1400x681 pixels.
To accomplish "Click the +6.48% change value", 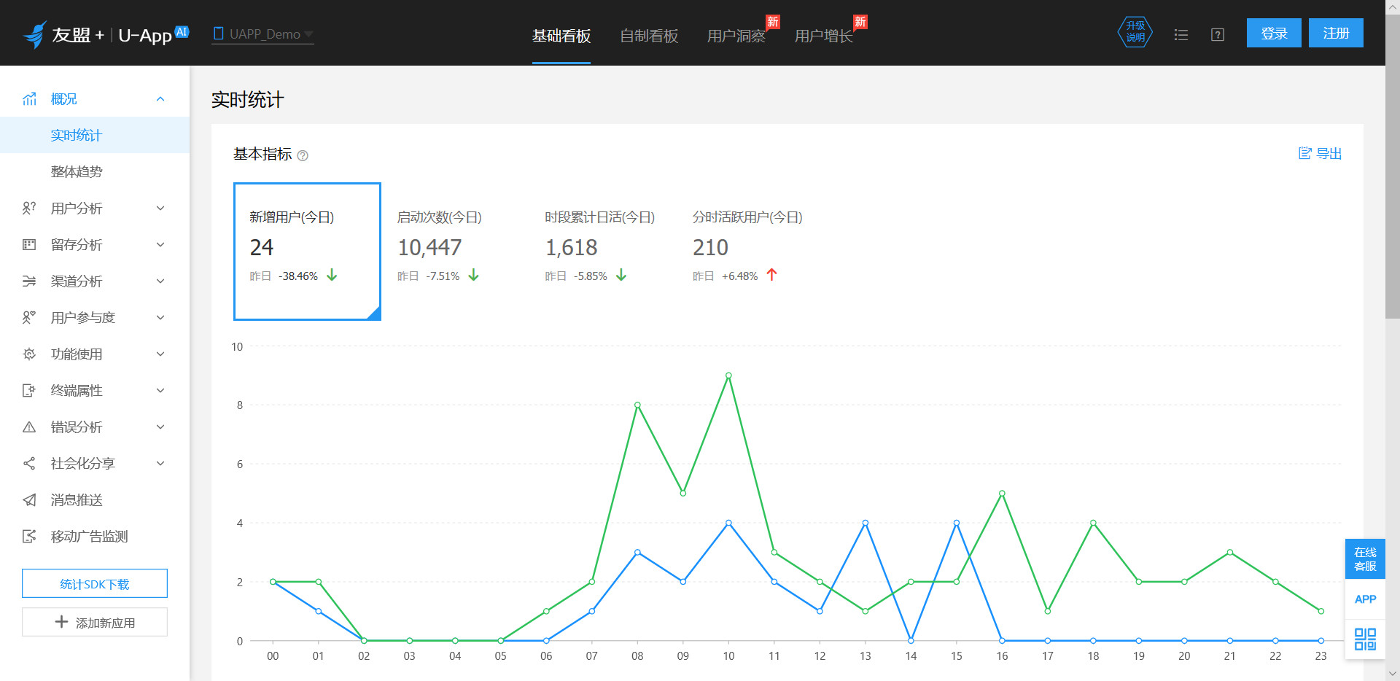I will pyautogui.click(x=739, y=276).
